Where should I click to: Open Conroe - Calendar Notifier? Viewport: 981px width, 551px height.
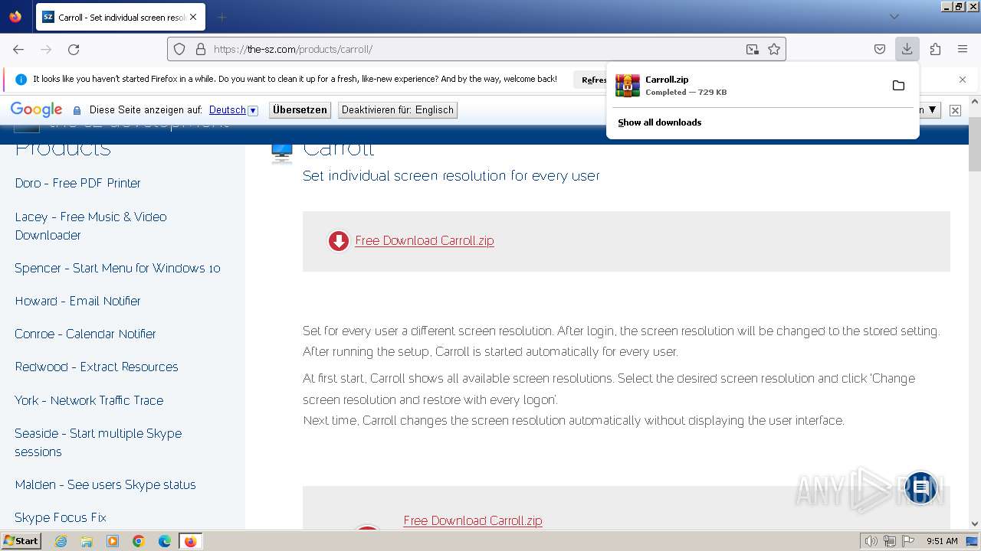click(x=85, y=334)
